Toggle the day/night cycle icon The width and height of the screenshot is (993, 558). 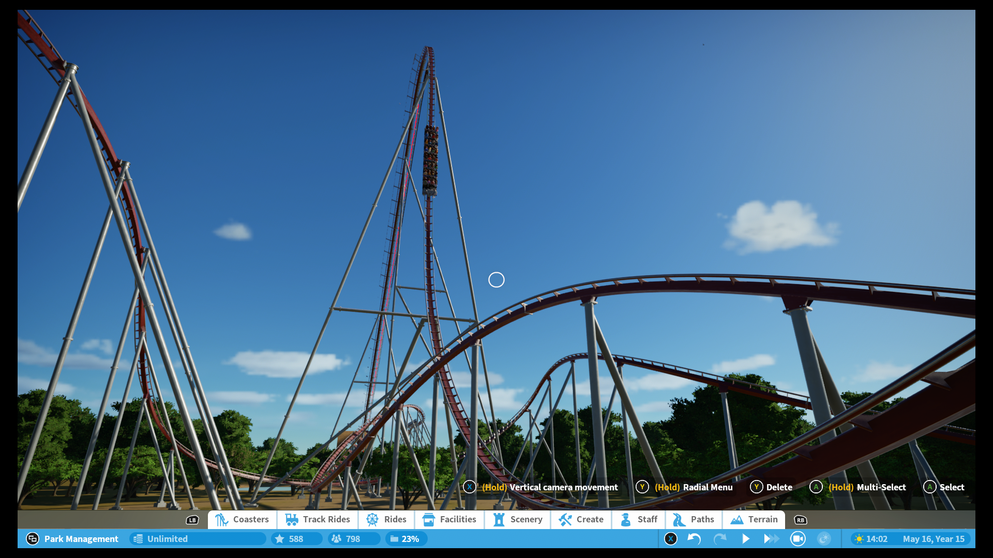coord(824,539)
